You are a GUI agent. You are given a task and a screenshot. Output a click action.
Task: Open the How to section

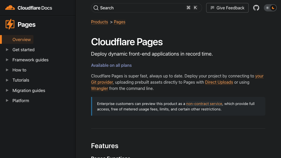click(x=19, y=70)
